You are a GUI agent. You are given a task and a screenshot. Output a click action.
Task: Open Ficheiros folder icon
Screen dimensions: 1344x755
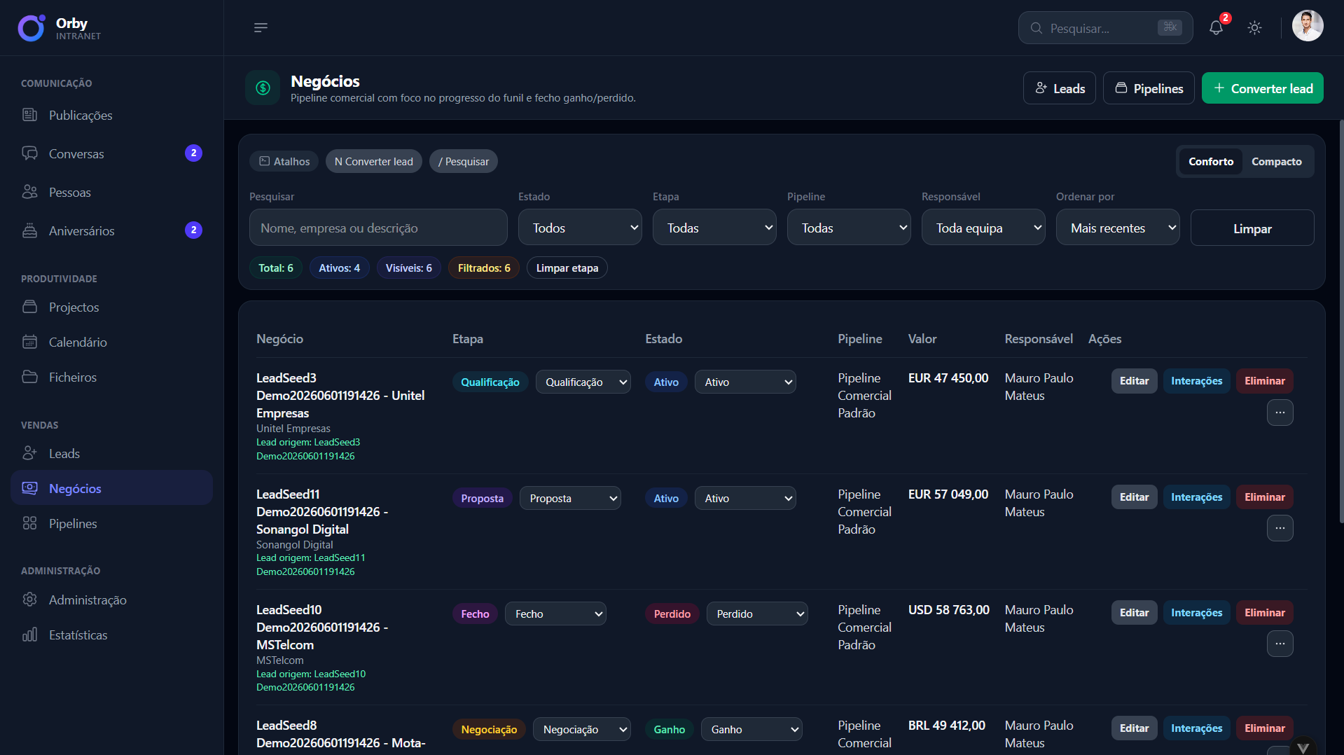click(x=29, y=377)
